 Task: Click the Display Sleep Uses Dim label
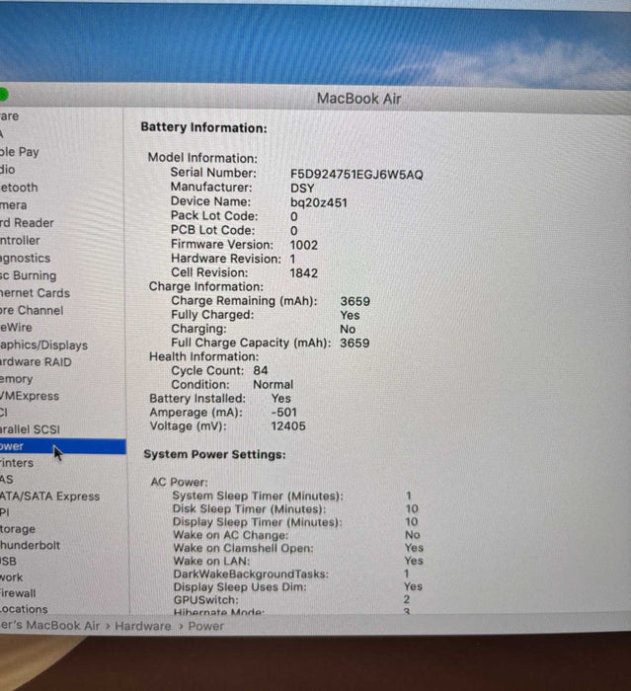pos(240,587)
